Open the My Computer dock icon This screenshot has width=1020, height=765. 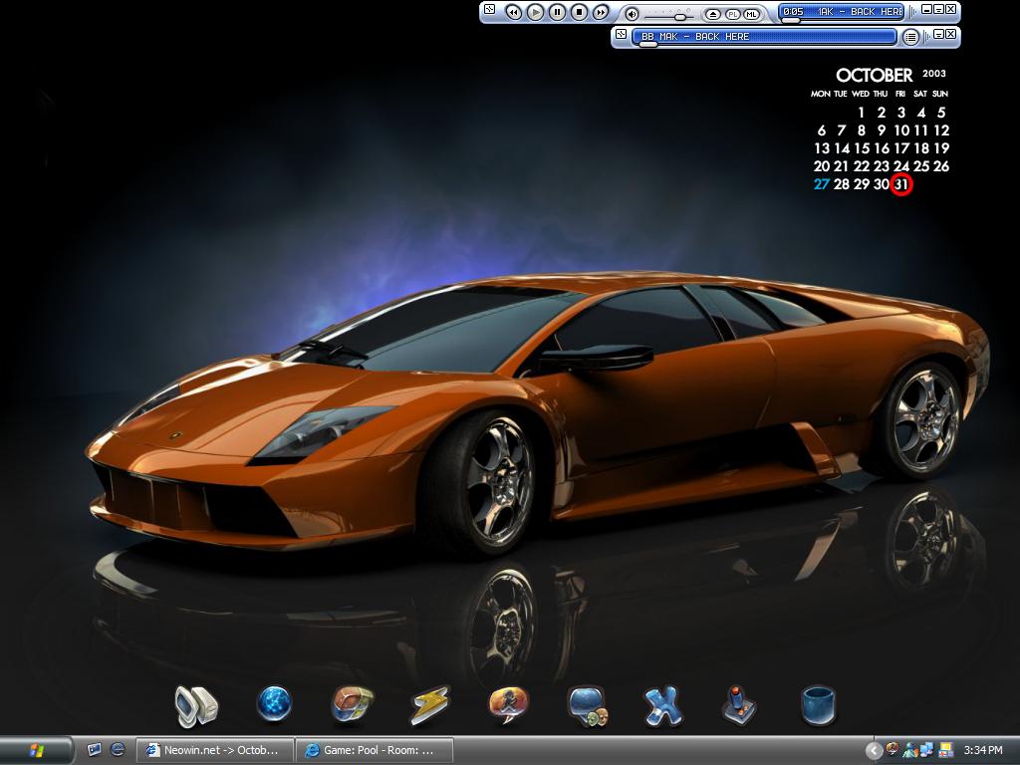pyautogui.click(x=196, y=706)
